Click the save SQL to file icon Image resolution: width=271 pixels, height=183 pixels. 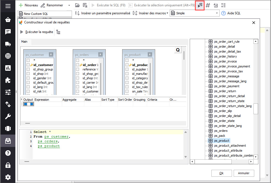[85, 5]
